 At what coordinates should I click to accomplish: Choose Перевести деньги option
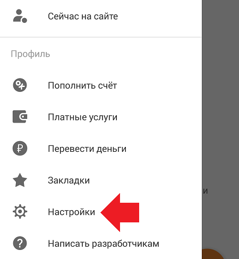pyautogui.click(x=100, y=149)
